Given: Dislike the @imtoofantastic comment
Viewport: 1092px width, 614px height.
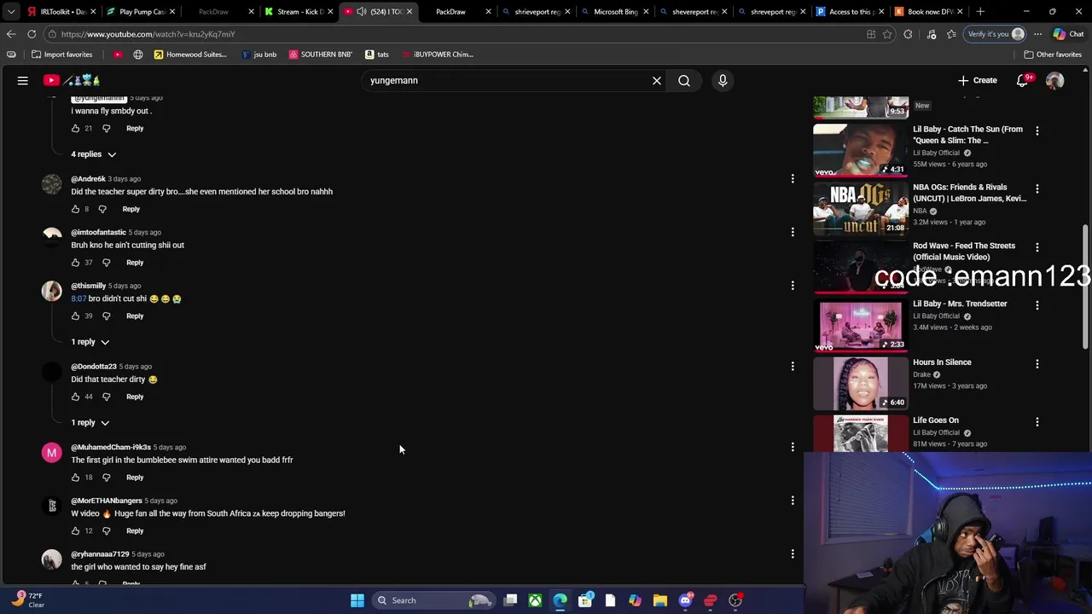Looking at the screenshot, I should click(106, 263).
